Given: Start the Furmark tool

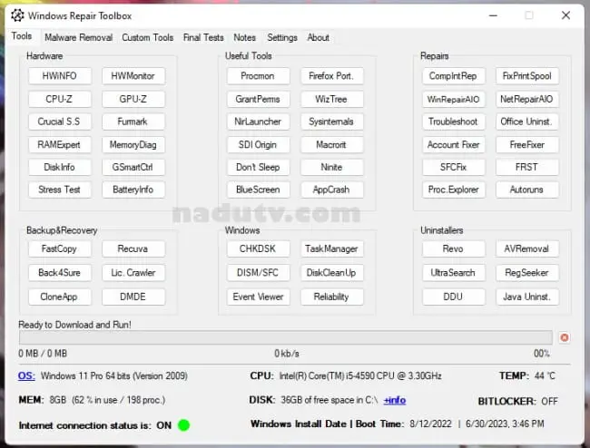Looking at the screenshot, I should point(133,122).
